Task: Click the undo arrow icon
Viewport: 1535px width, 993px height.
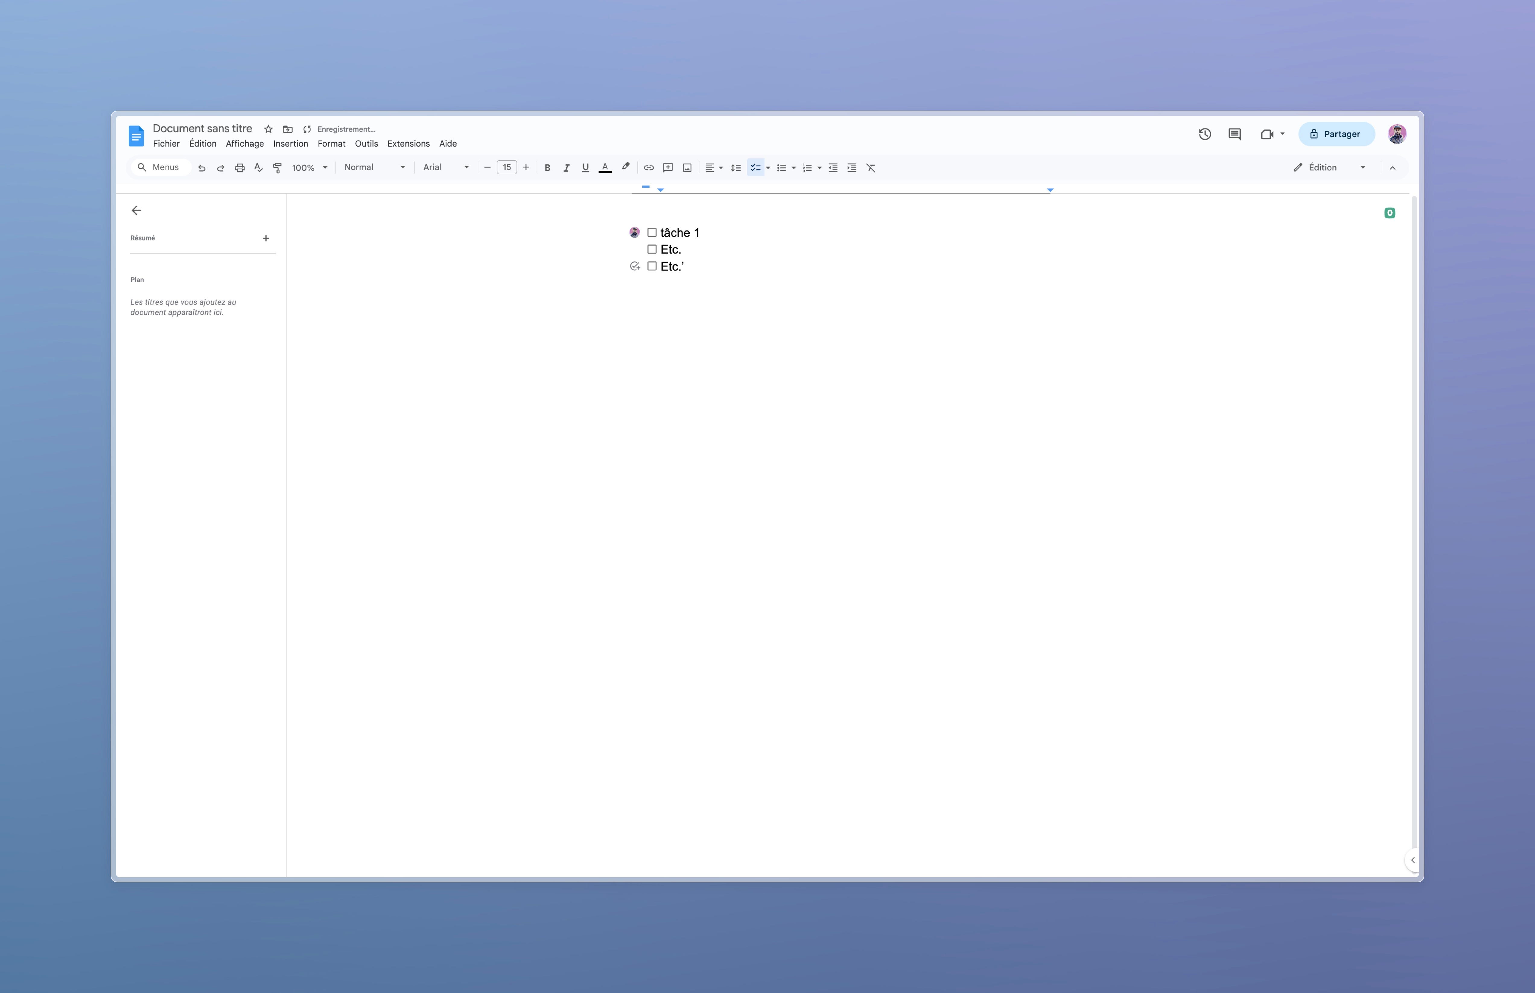Action: (x=202, y=168)
